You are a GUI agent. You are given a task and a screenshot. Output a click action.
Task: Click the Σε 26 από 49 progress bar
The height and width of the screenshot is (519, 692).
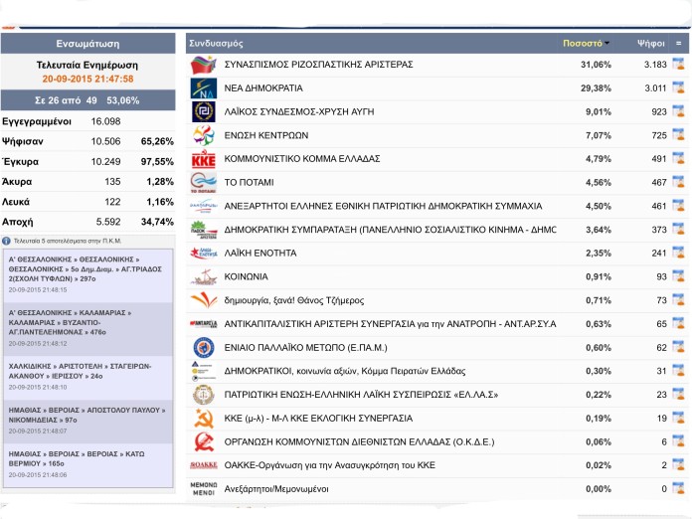pos(87,100)
